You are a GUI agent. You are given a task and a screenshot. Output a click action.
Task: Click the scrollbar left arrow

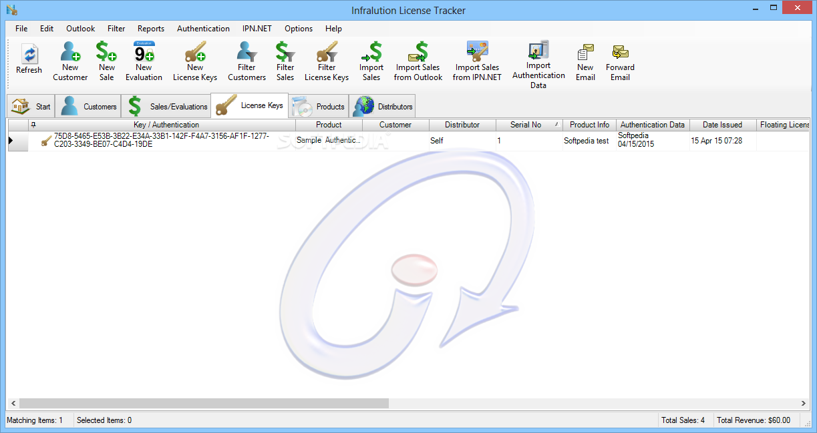13,404
